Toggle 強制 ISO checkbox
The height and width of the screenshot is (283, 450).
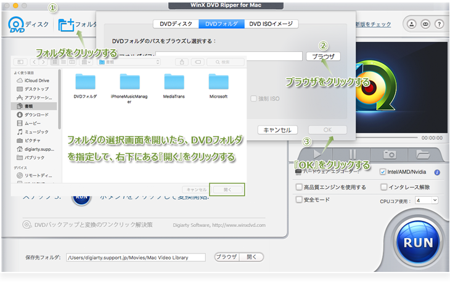(253, 99)
